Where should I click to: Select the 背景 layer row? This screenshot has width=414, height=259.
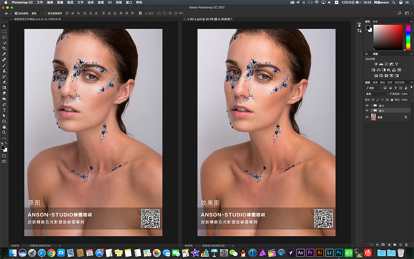[x=388, y=117]
